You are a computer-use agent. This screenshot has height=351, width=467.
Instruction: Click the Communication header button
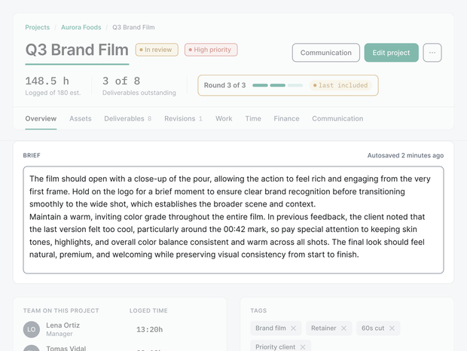click(x=326, y=53)
